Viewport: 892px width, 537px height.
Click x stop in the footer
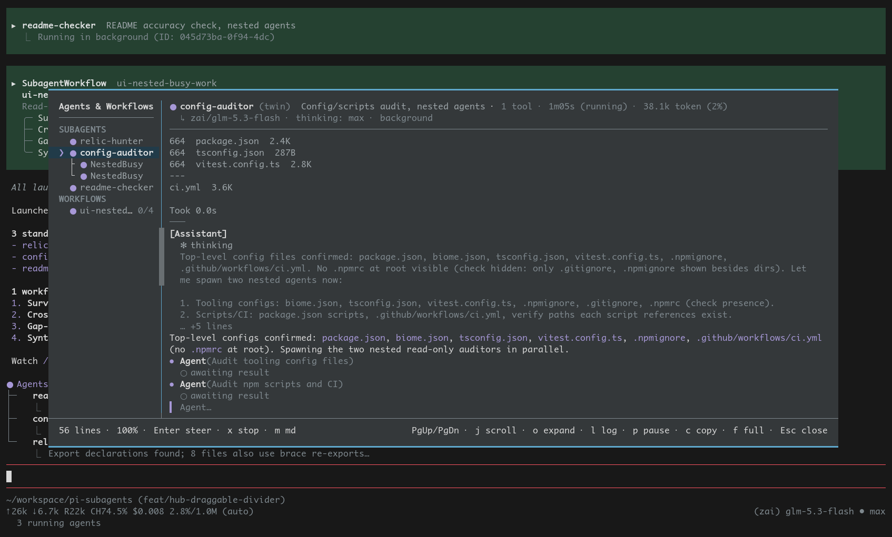pos(243,430)
